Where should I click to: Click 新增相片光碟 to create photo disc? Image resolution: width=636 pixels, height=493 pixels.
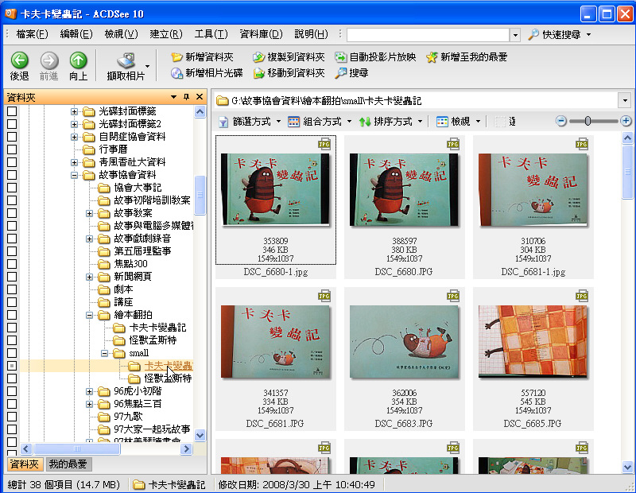click(x=207, y=73)
